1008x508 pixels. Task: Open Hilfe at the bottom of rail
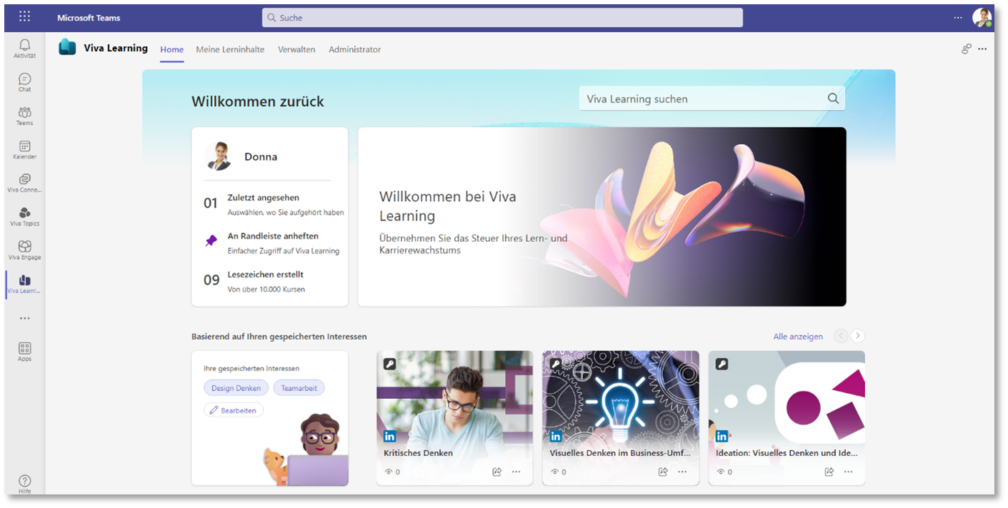(25, 484)
